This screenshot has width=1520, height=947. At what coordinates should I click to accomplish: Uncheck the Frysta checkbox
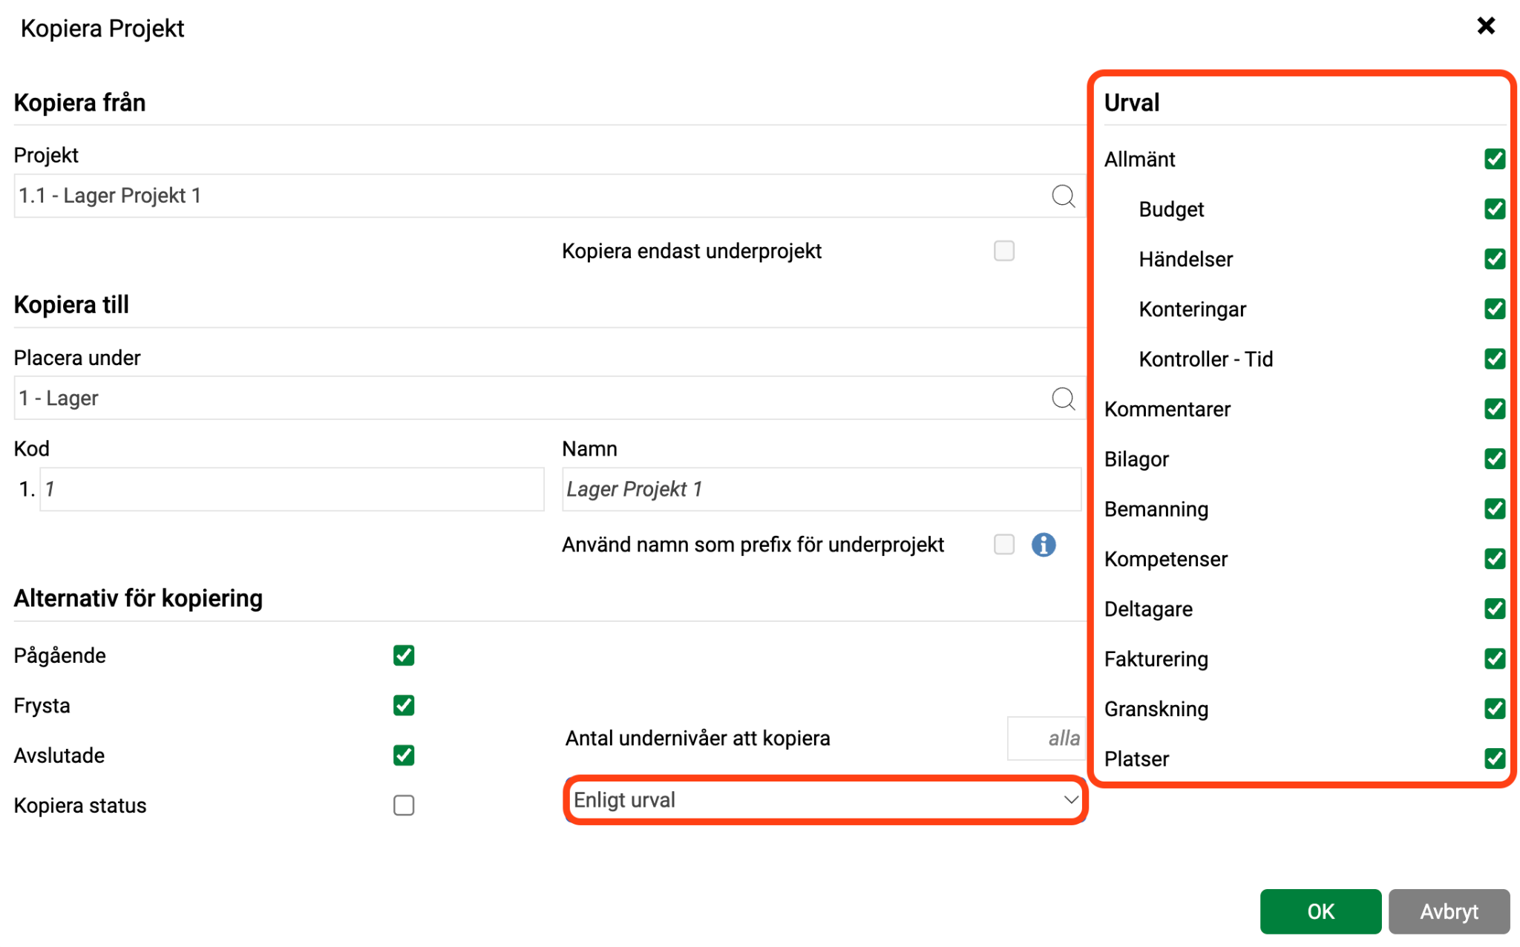tap(404, 705)
